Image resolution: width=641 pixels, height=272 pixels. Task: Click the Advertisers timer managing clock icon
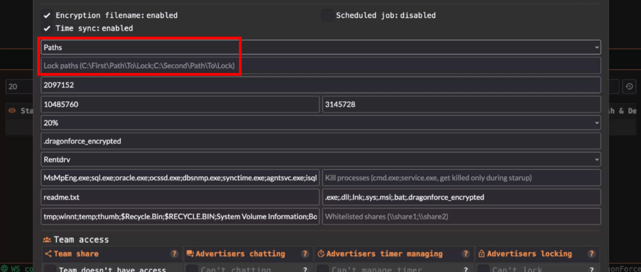(321, 254)
